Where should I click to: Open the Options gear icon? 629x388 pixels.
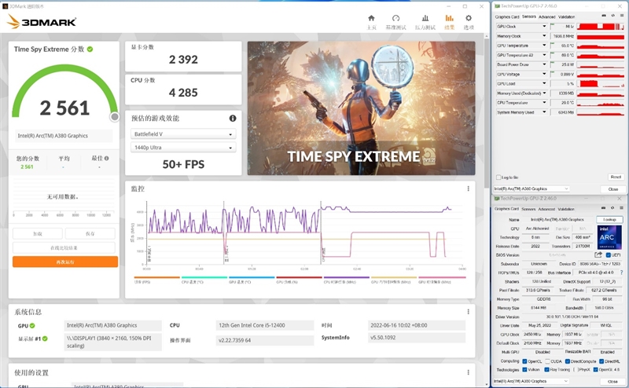tap(469, 20)
